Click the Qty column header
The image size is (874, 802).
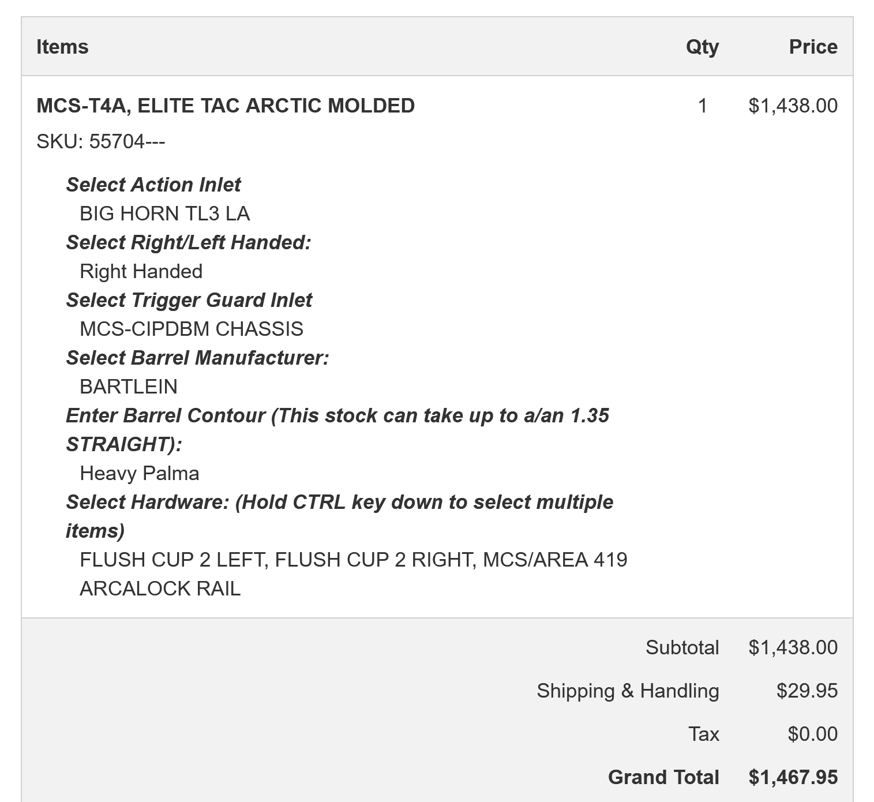coord(702,47)
